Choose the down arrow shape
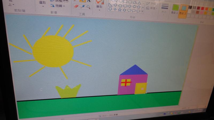 pyautogui.click(x=110, y=9)
